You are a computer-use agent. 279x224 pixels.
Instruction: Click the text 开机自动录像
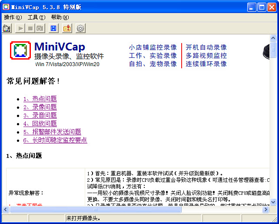pos(206,47)
